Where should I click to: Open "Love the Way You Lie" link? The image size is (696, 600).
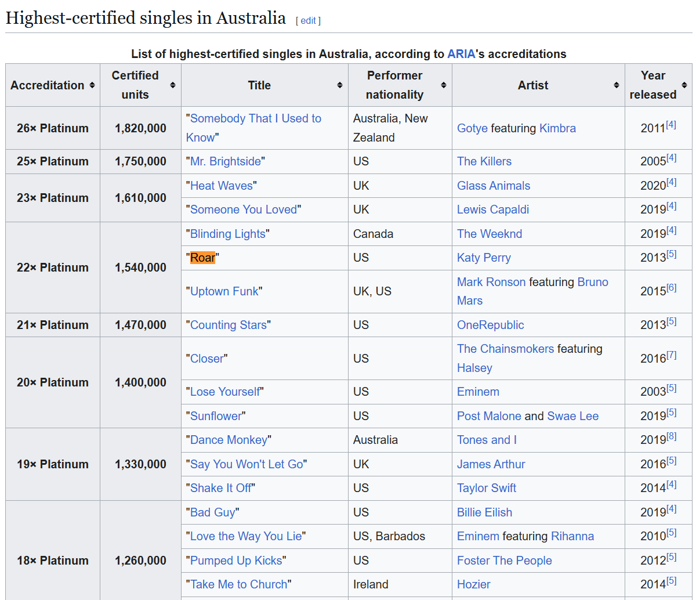(x=246, y=536)
